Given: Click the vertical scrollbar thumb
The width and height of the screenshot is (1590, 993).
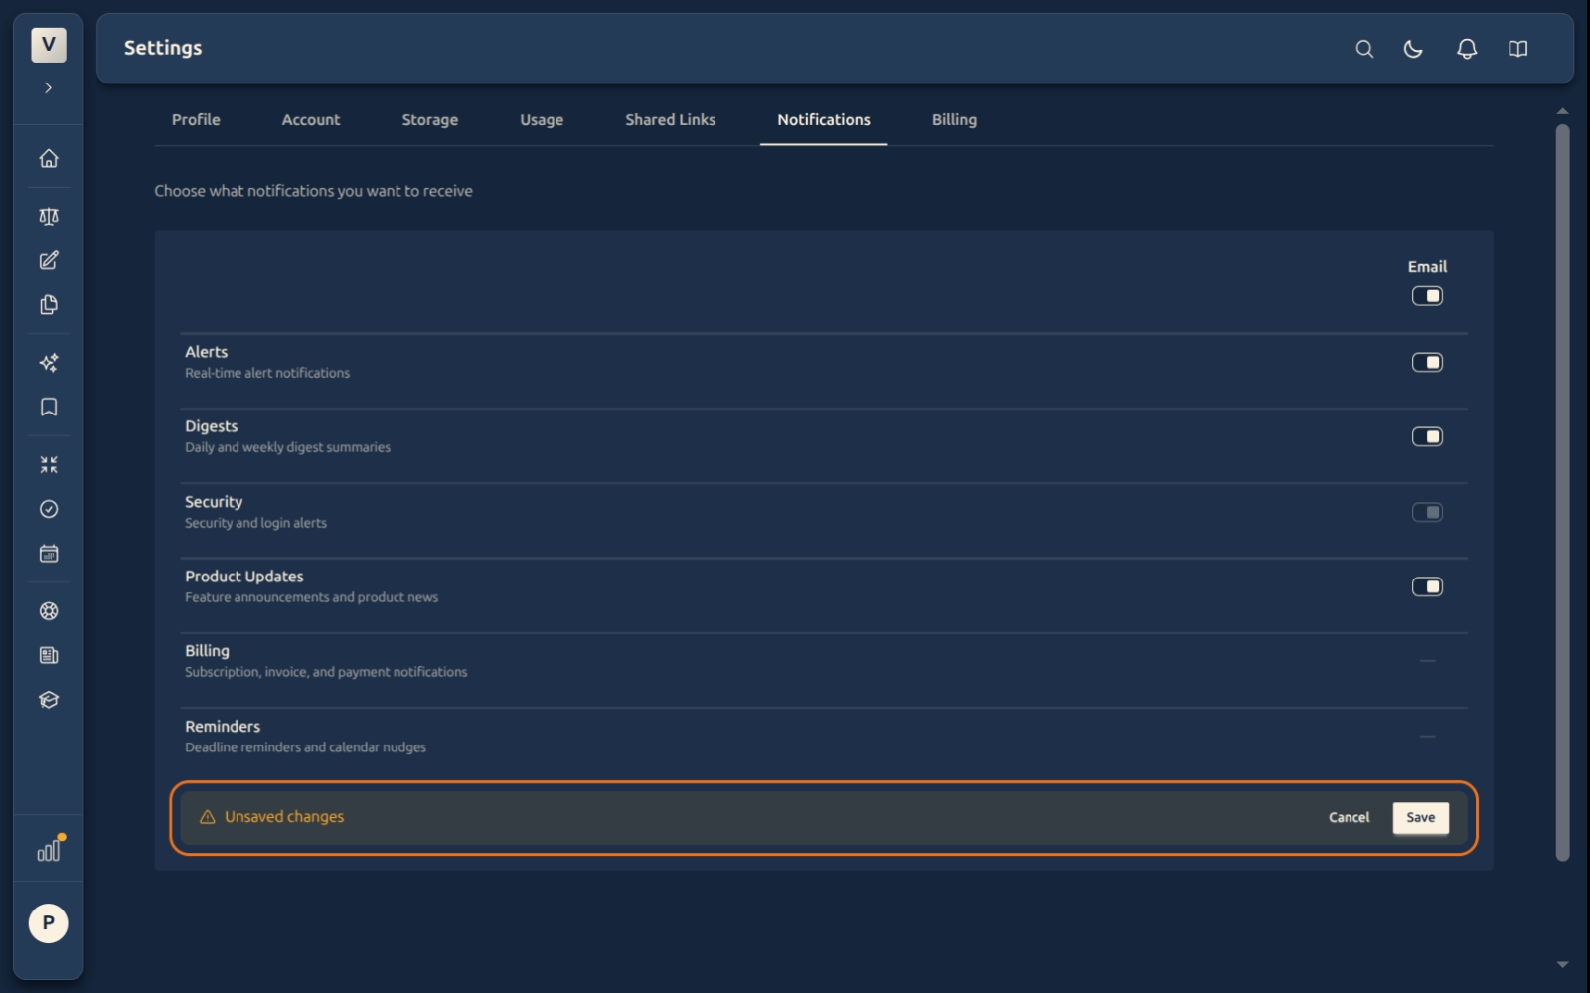Looking at the screenshot, I should [x=1562, y=492].
